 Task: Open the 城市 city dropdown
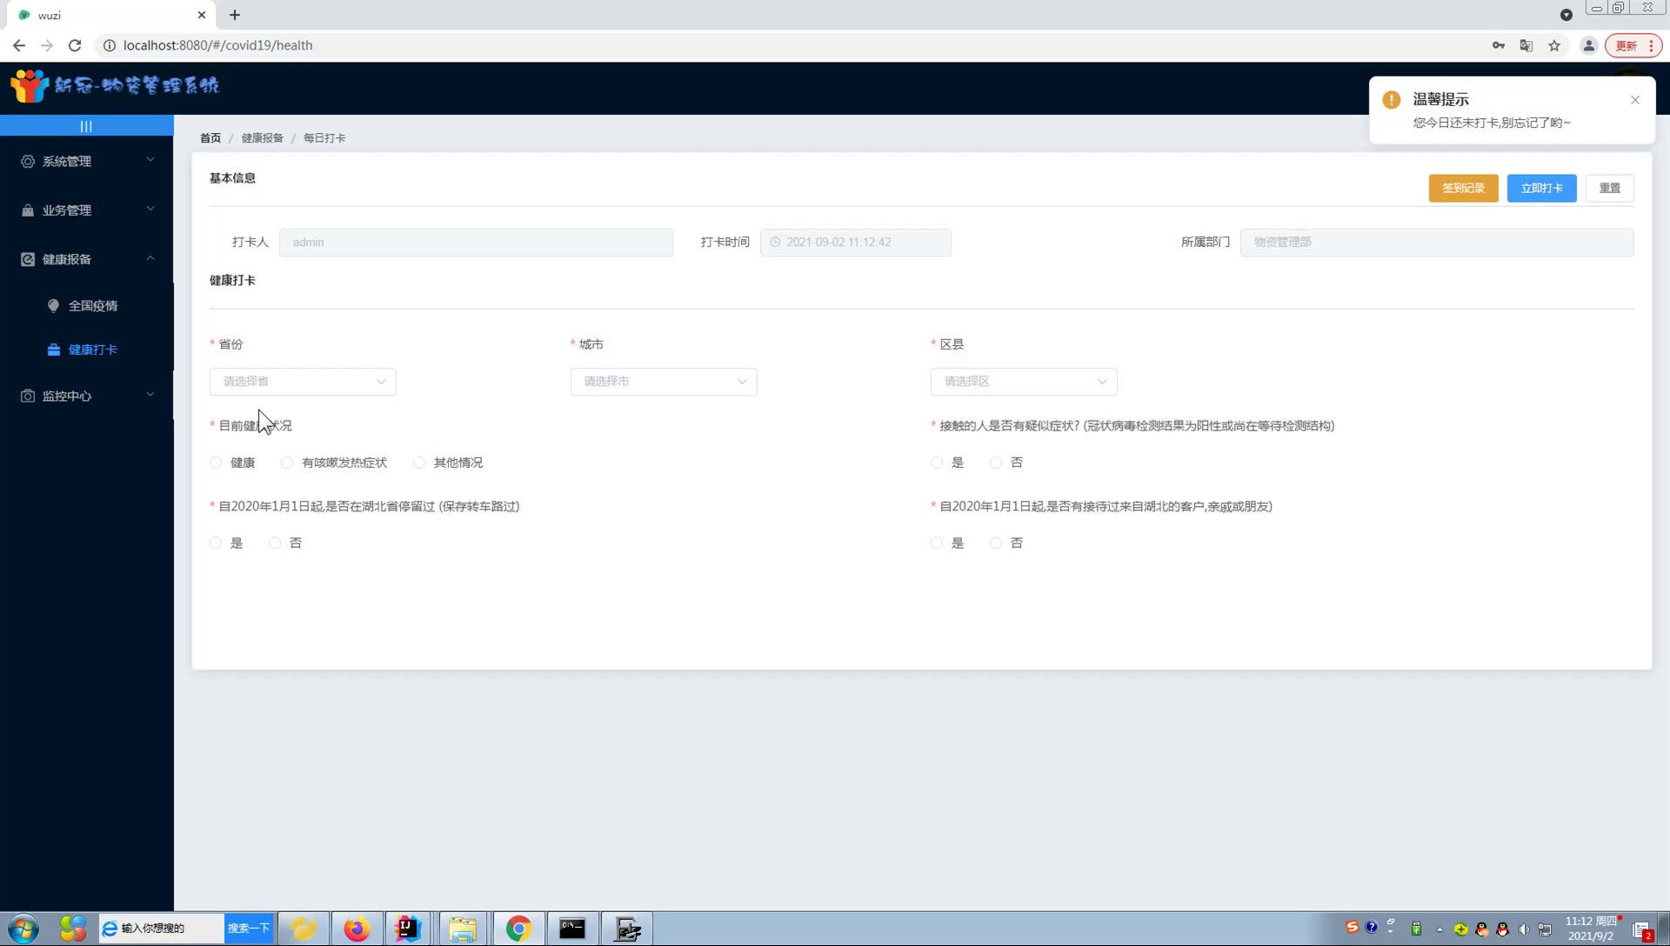click(x=664, y=382)
